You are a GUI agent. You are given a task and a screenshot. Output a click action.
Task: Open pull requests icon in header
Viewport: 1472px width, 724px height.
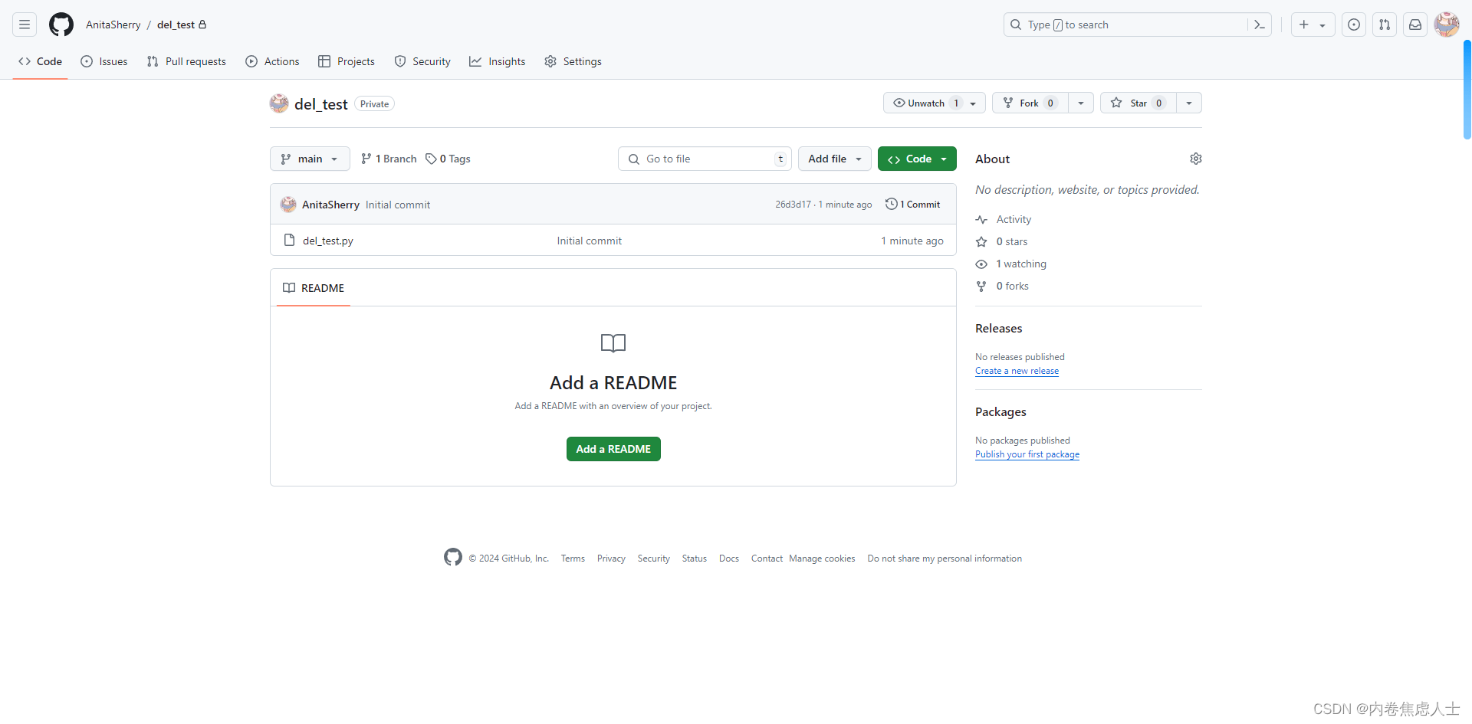coord(1385,25)
